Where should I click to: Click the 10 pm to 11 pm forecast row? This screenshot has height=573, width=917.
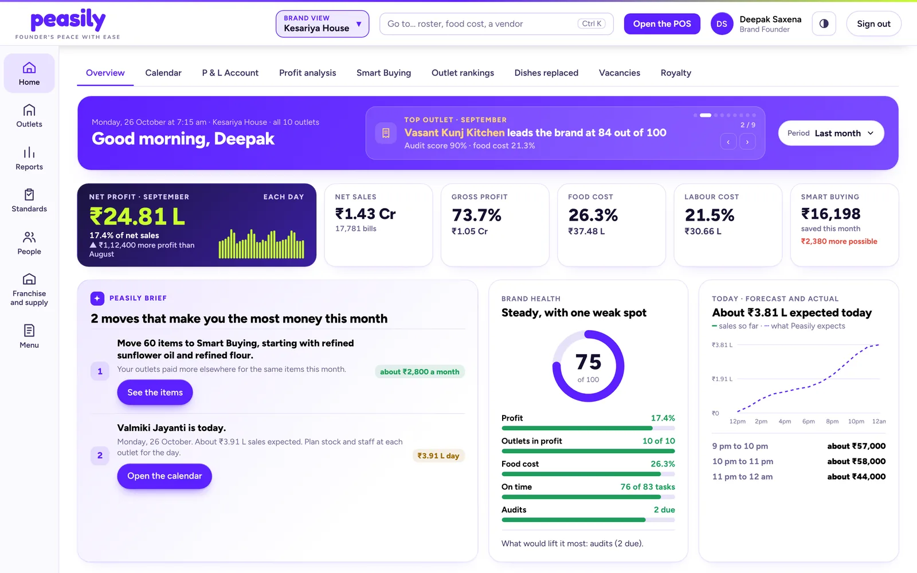point(798,461)
